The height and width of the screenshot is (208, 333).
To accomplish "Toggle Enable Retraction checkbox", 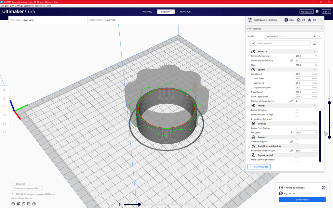I will click(297, 110).
